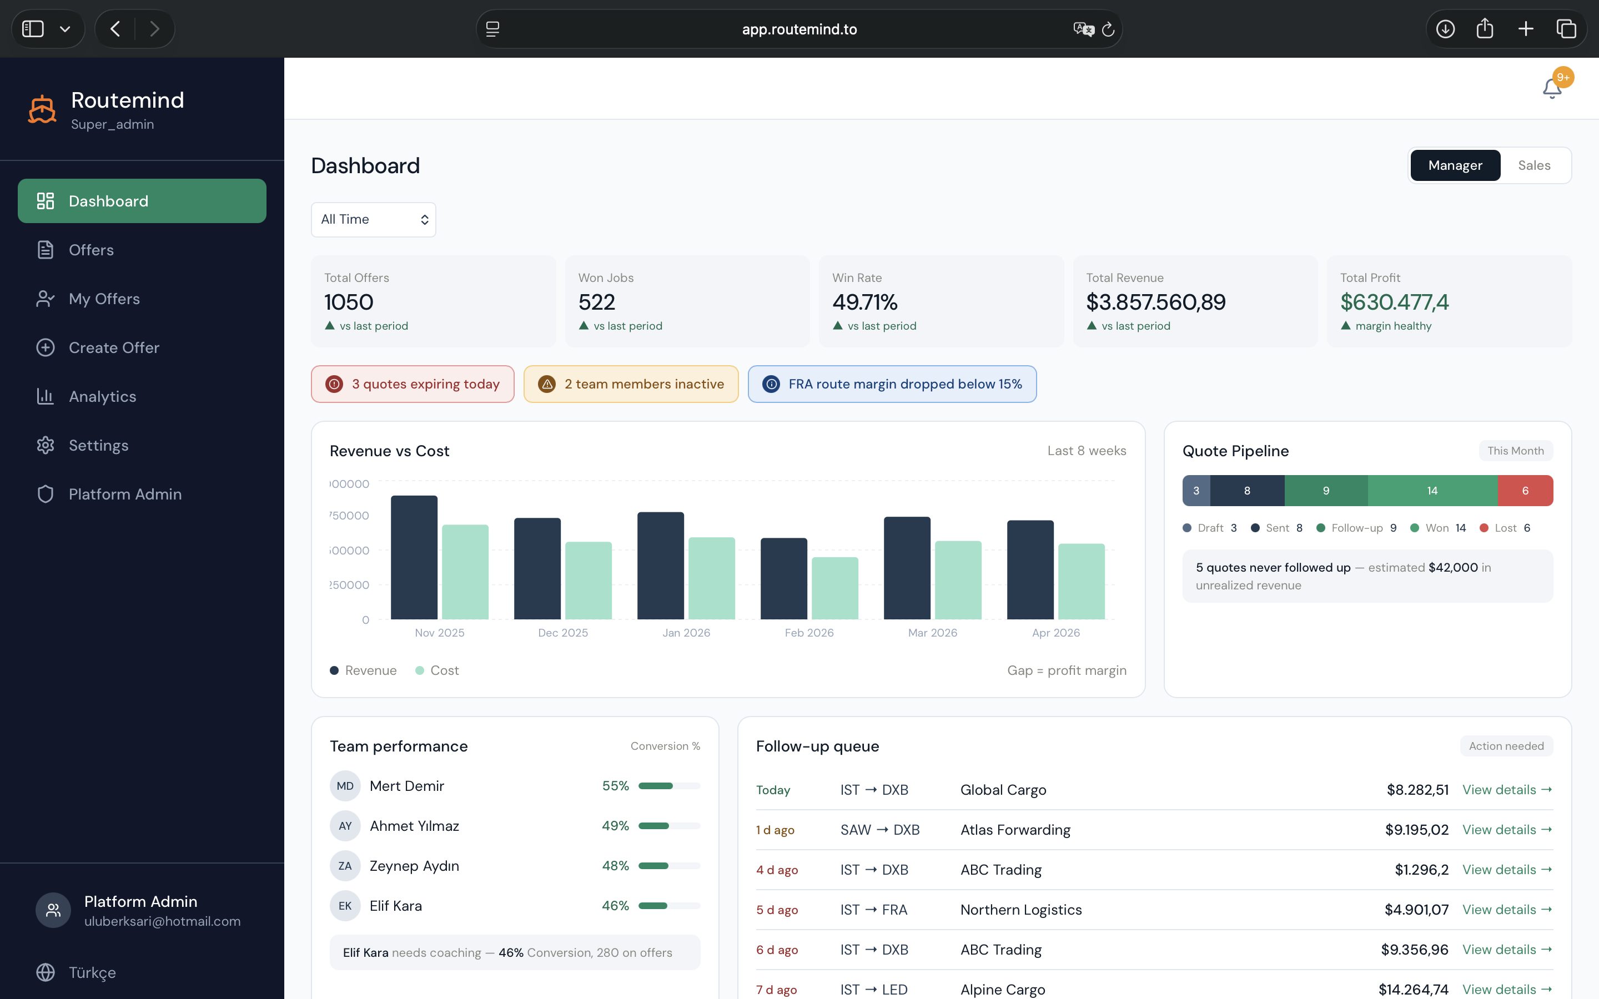
Task: Reload the page with the refresh icon
Action: coord(1108,28)
